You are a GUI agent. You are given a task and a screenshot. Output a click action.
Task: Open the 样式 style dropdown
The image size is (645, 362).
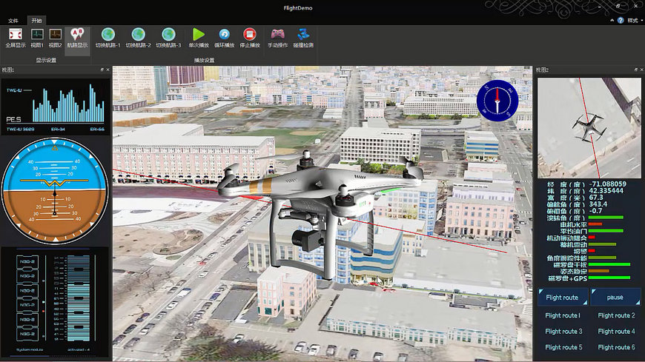tap(635, 20)
